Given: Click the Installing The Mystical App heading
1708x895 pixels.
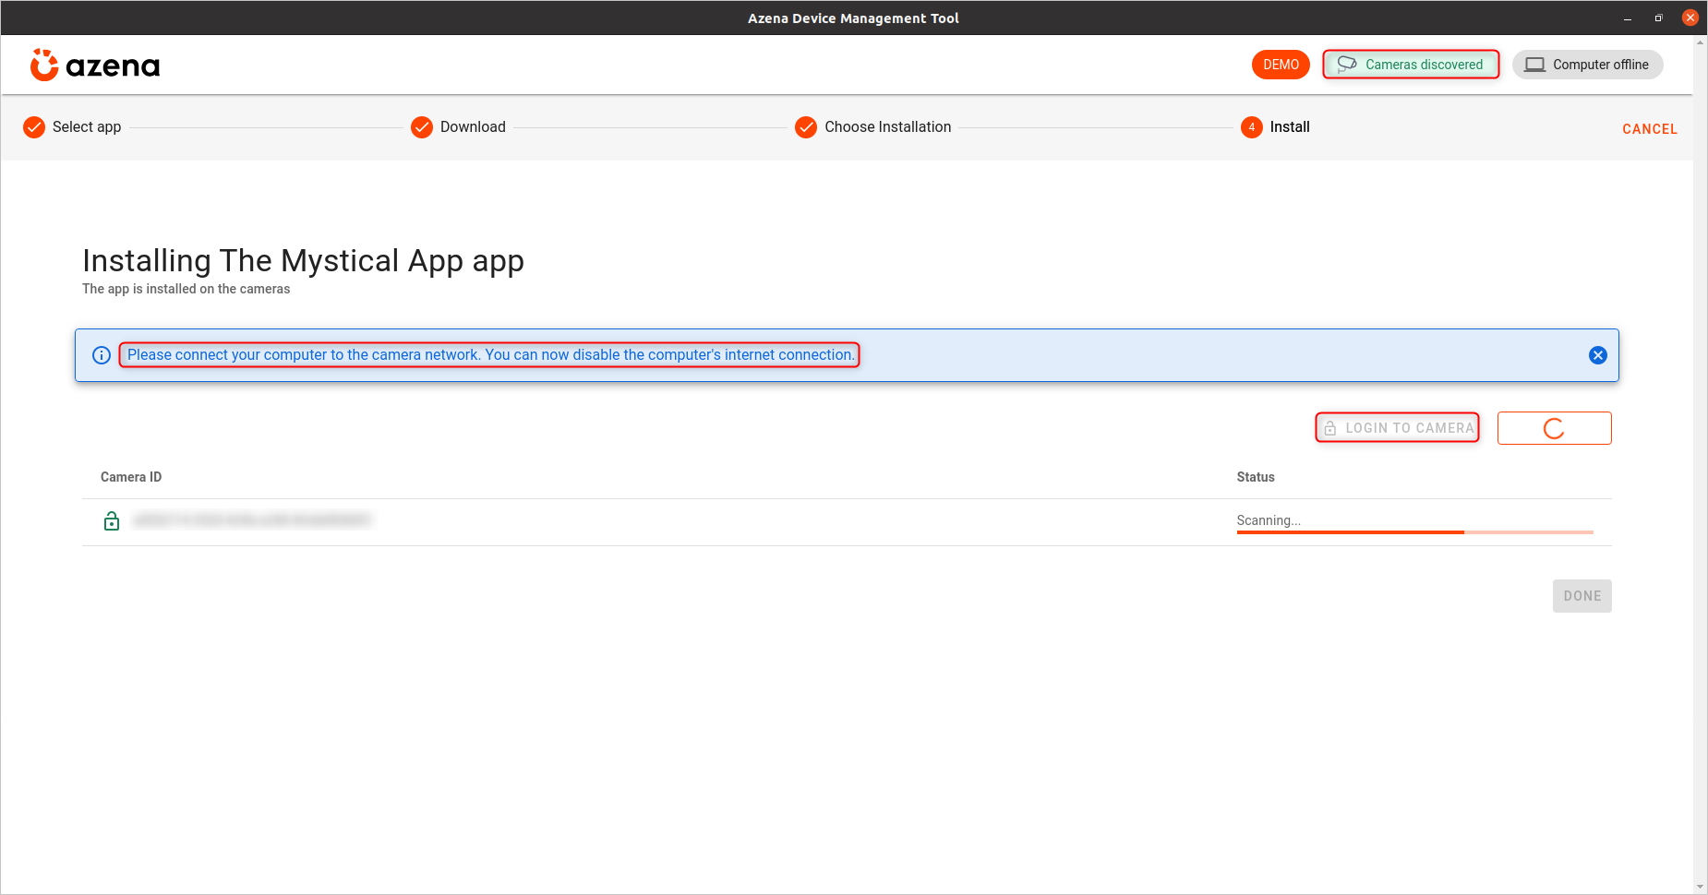Looking at the screenshot, I should click(x=303, y=261).
